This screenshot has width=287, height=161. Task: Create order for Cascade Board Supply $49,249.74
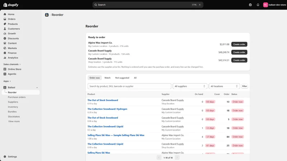pos(239,52)
